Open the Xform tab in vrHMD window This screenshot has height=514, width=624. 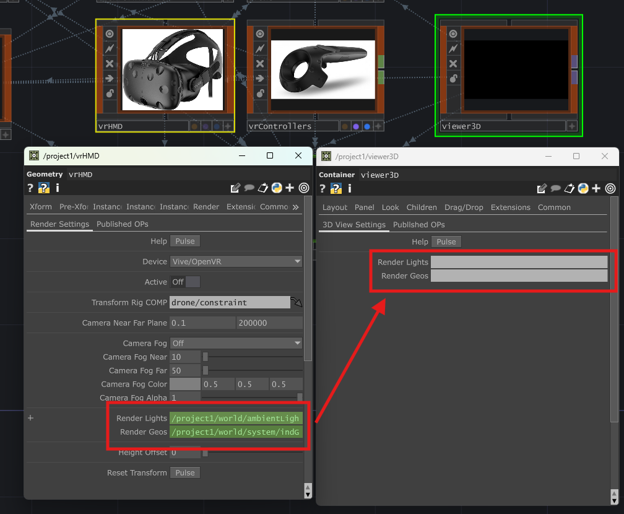click(x=41, y=207)
